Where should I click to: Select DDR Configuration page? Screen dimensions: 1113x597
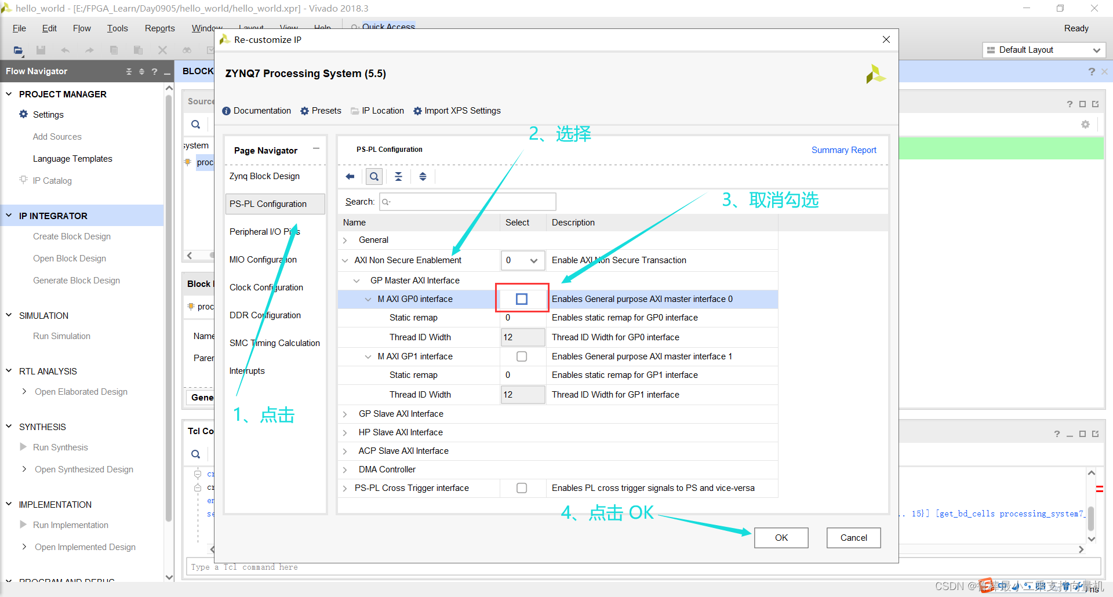coord(265,315)
